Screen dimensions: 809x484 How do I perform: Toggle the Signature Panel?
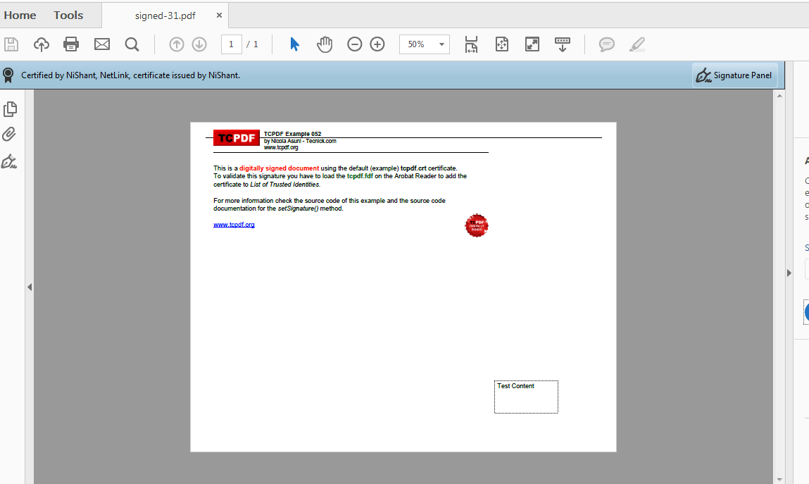[x=734, y=74]
